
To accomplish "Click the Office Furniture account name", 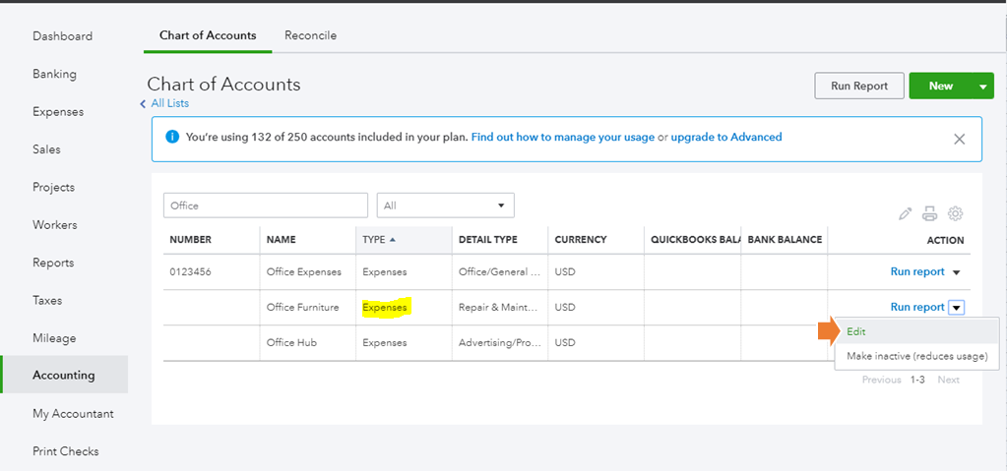I will [302, 308].
